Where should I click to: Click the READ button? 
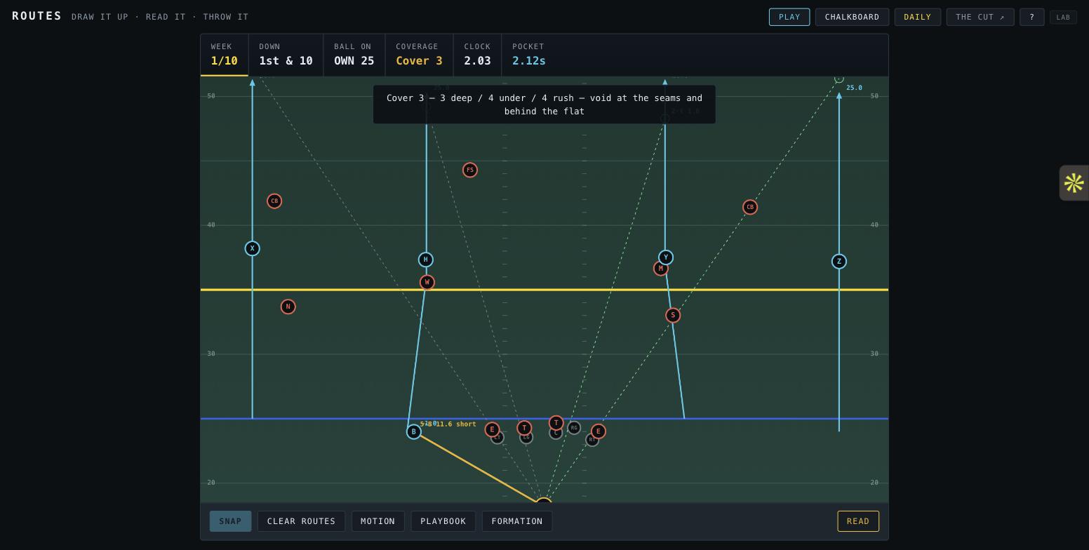pos(858,521)
